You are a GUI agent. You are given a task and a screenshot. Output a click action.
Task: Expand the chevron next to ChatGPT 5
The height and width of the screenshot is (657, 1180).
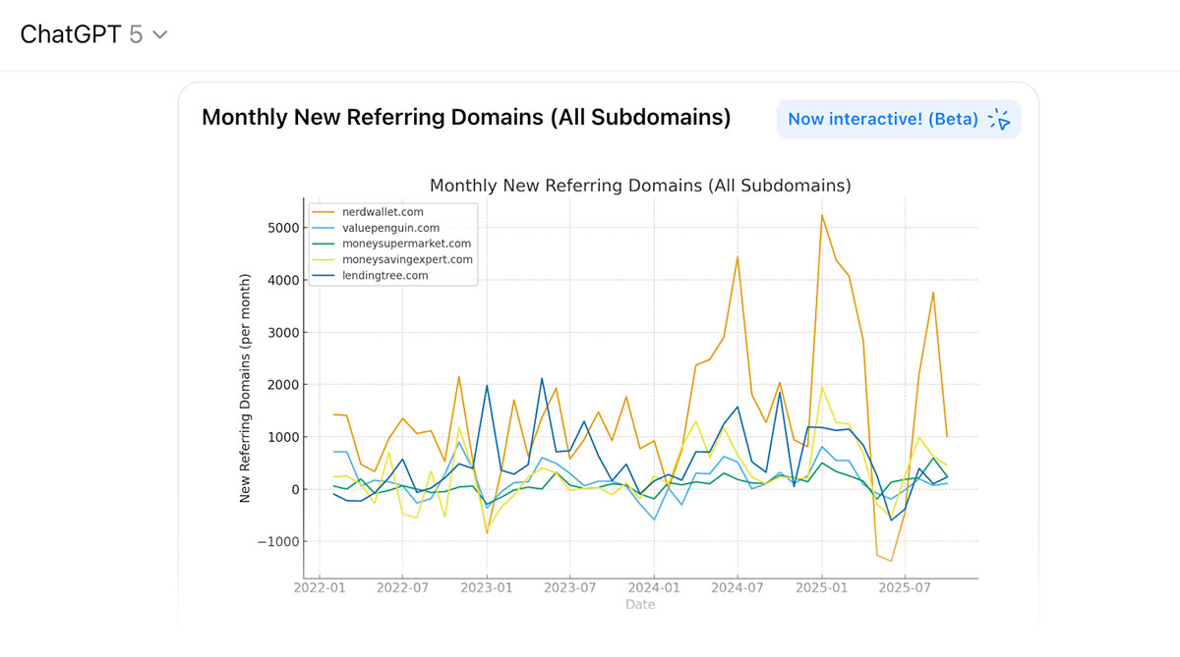coord(157,33)
